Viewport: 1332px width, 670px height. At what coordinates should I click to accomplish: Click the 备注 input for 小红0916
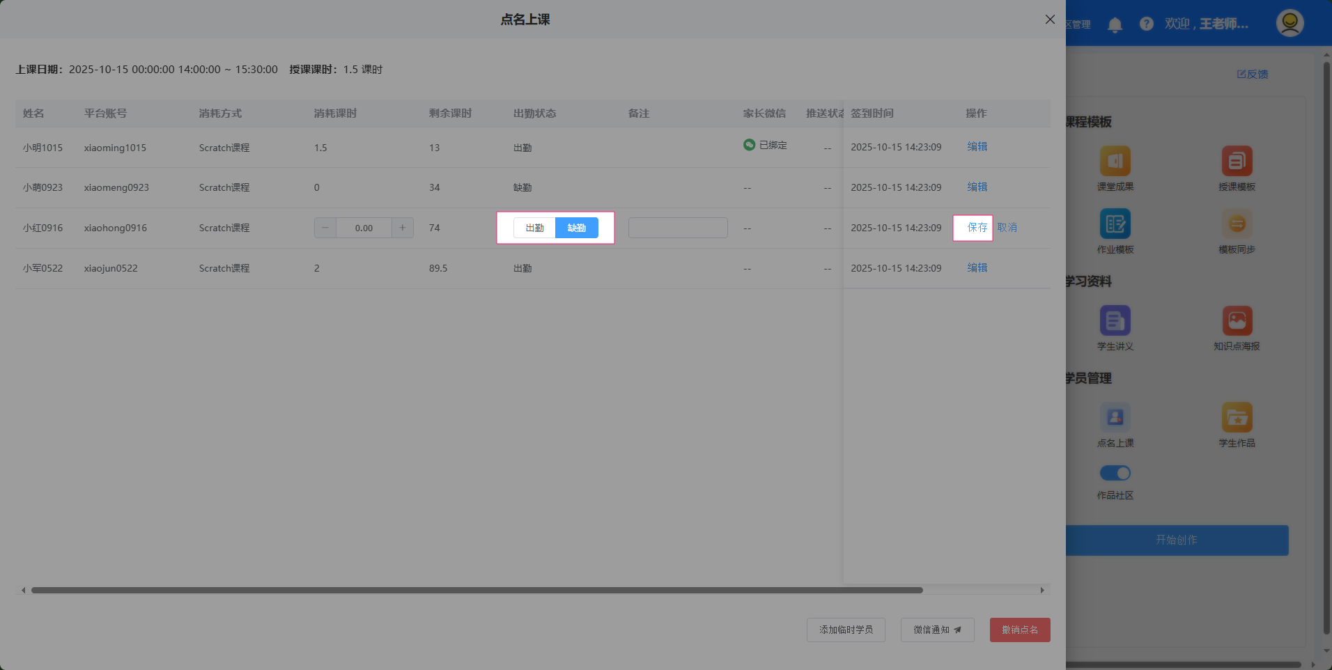pos(677,228)
